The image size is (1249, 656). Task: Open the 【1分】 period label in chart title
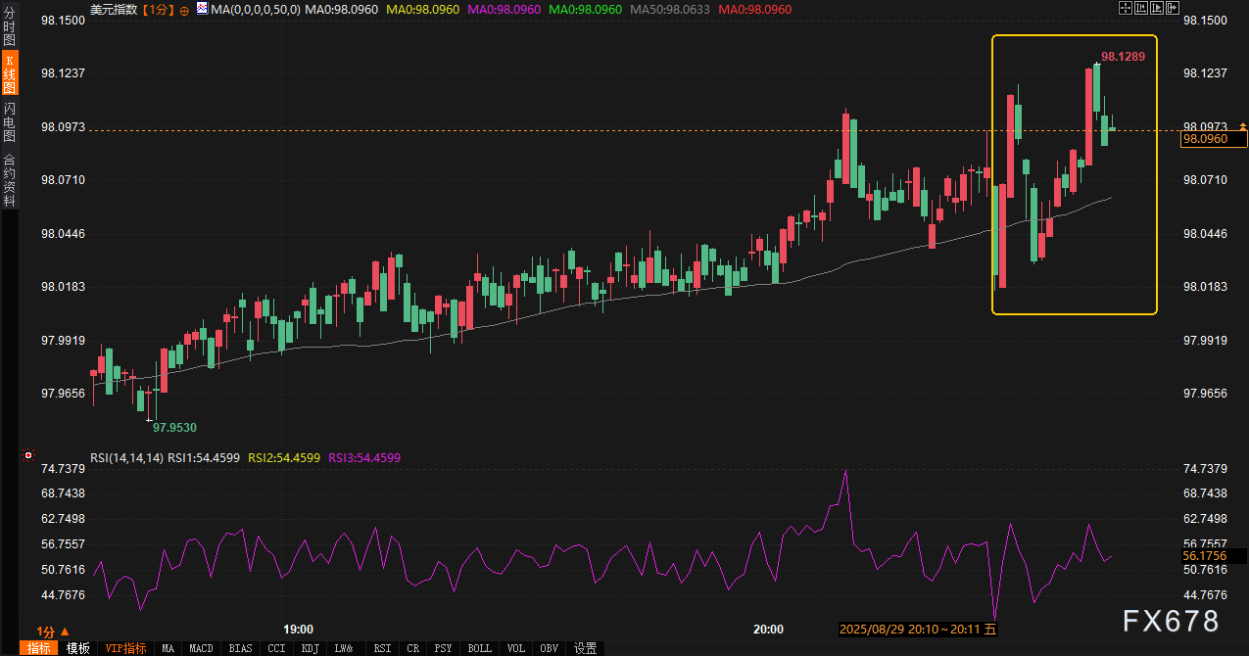pos(160,9)
